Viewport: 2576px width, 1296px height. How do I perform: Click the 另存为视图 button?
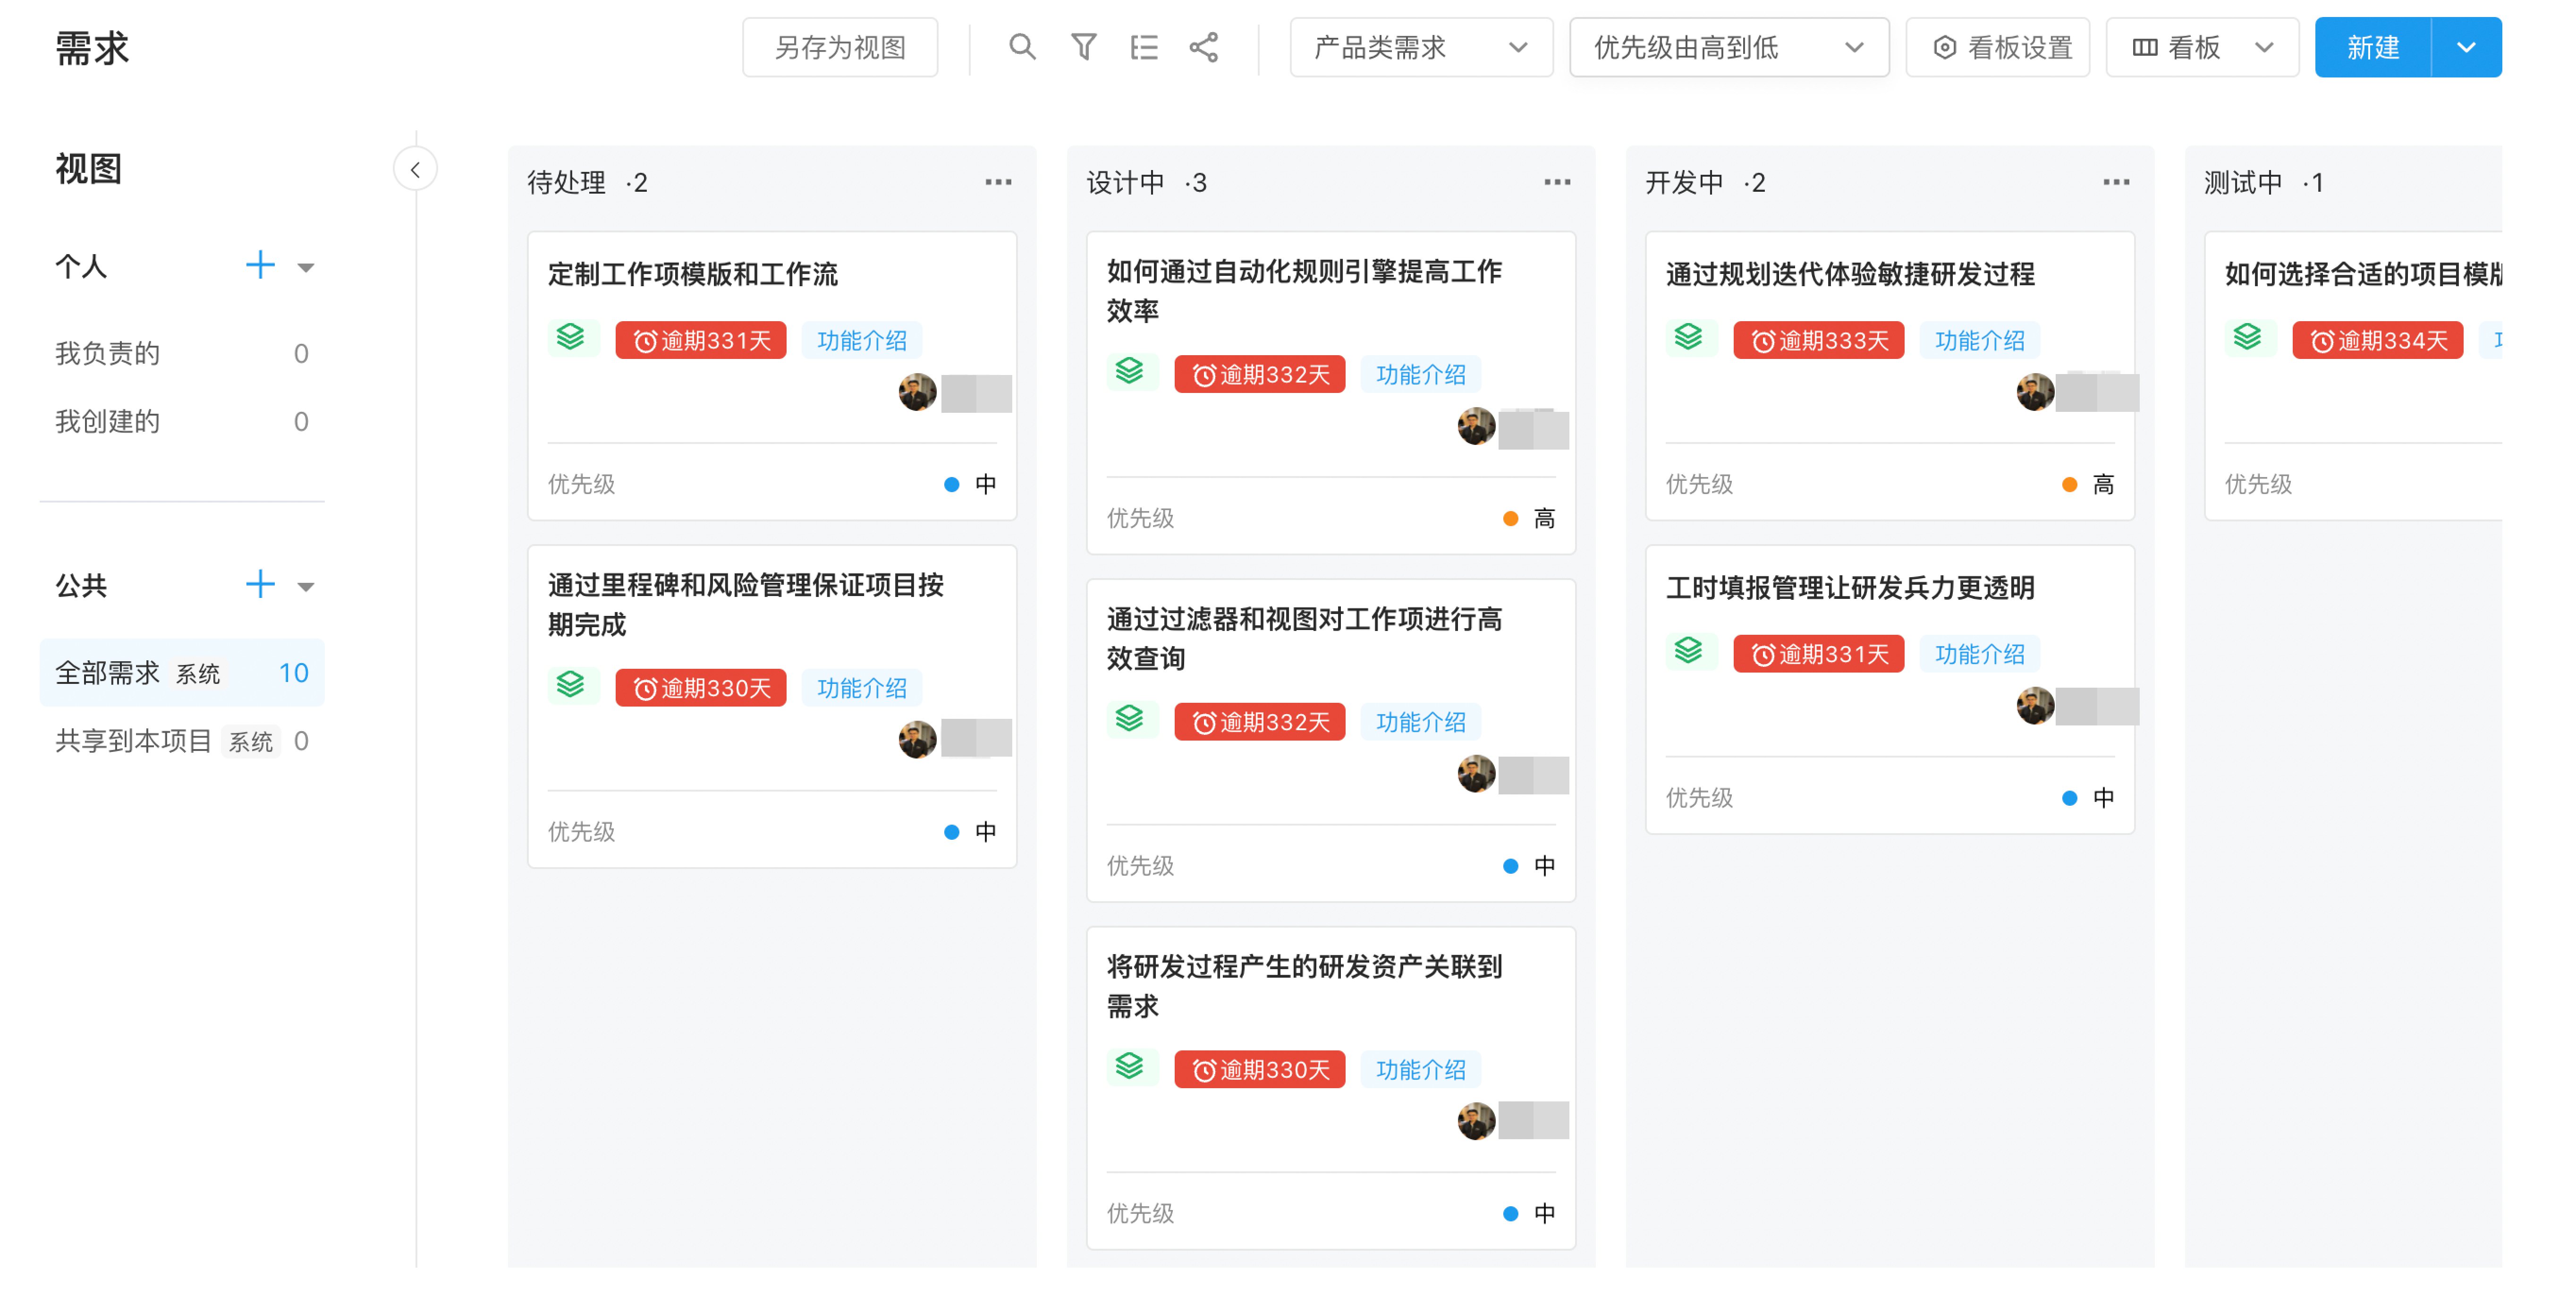pos(840,47)
